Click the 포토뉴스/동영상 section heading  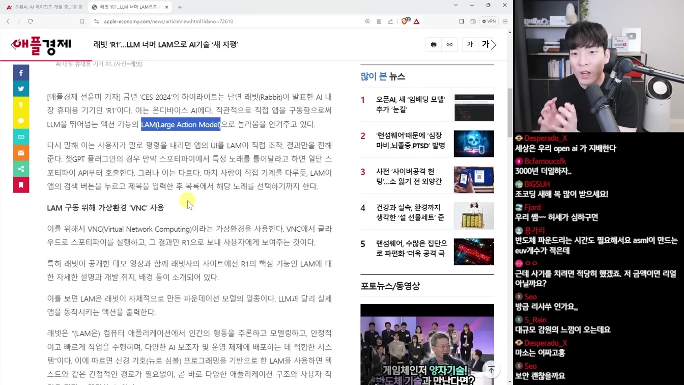[x=390, y=286]
